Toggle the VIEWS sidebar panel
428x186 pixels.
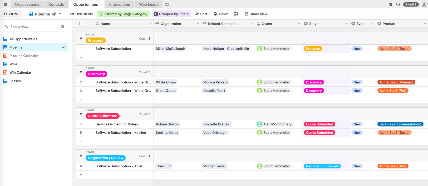click(x=12, y=14)
